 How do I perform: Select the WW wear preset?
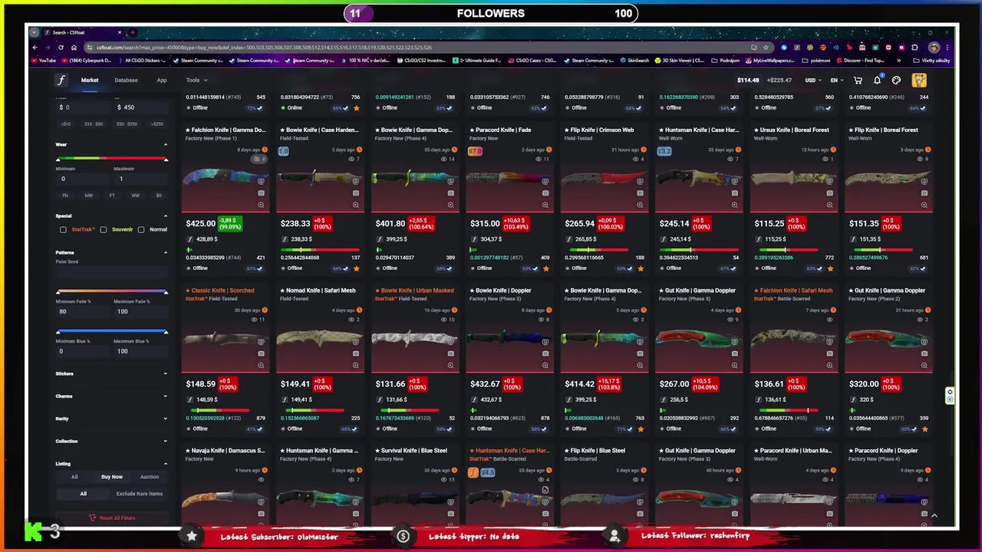[135, 195]
